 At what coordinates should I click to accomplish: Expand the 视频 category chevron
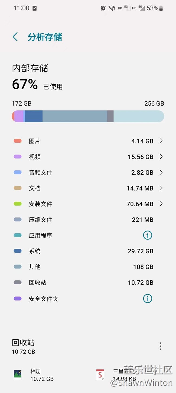(161, 157)
